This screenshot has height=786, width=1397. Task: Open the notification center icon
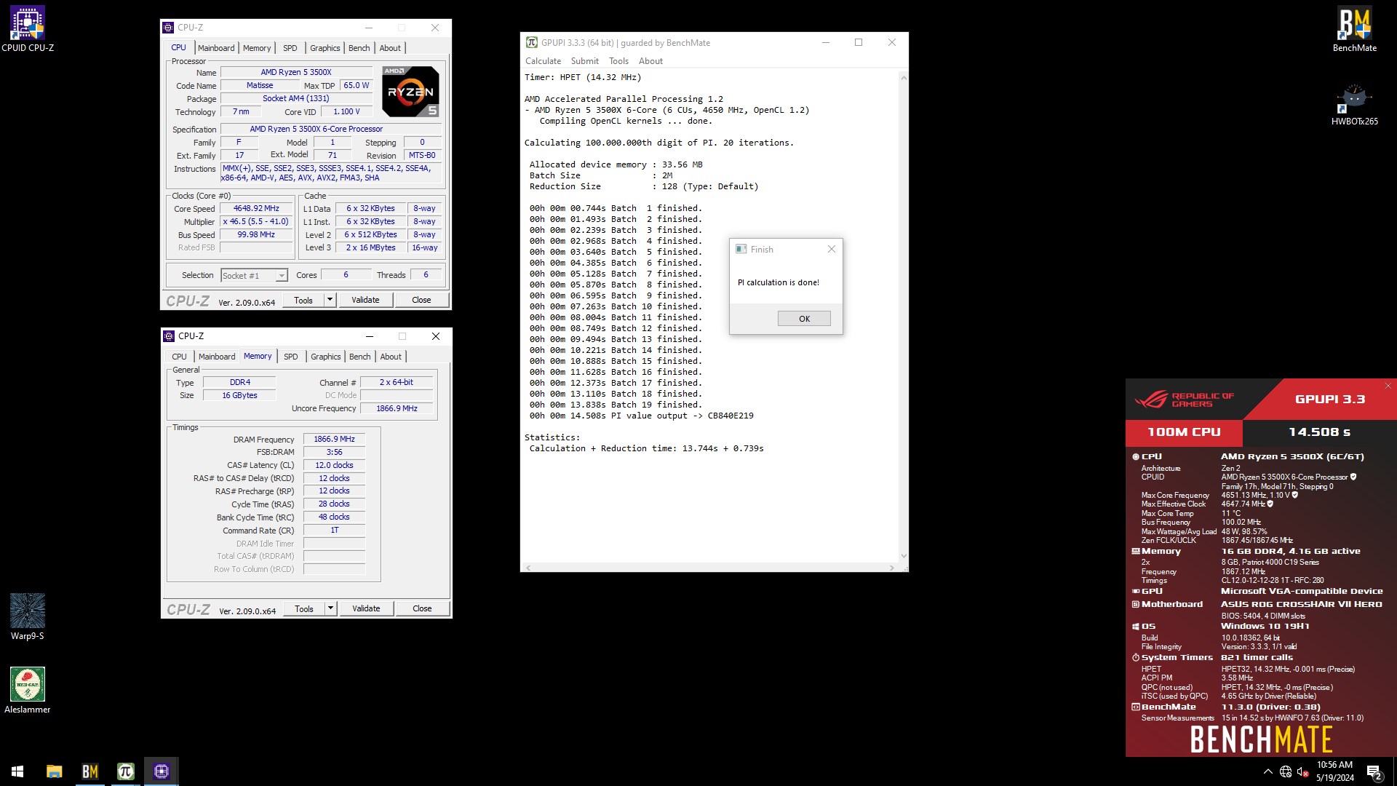point(1374,771)
